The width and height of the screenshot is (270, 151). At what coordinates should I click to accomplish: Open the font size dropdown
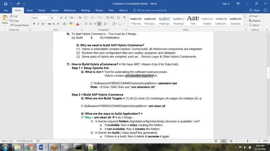(57, 18)
